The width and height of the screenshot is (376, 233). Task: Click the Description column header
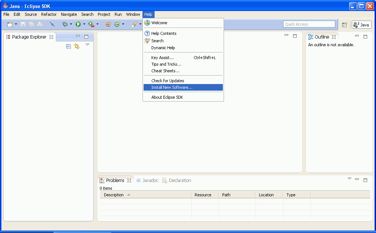(114, 195)
